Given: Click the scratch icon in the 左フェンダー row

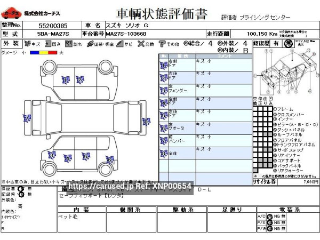Looking at the screenshot, I should tap(163, 90).
